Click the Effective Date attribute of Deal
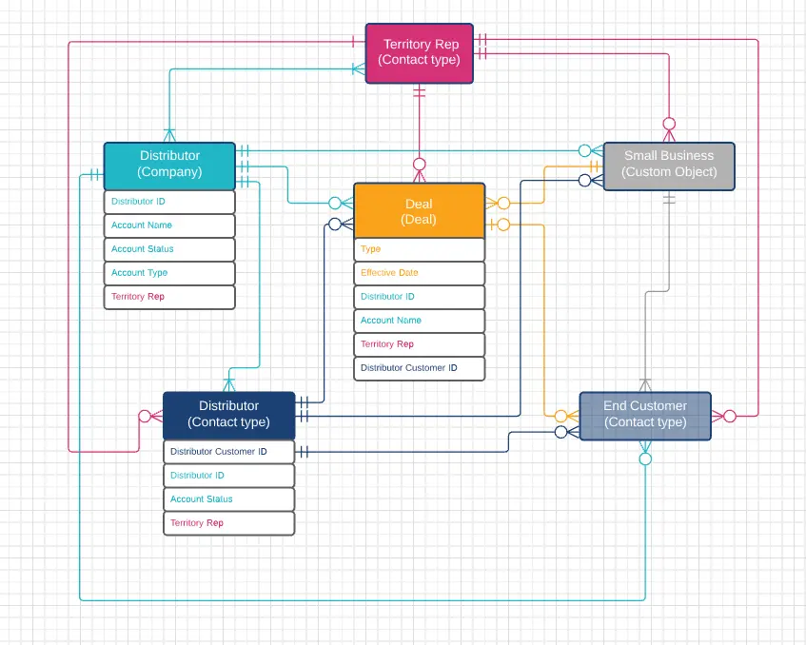Screen dimensions: 806x645 tap(419, 273)
